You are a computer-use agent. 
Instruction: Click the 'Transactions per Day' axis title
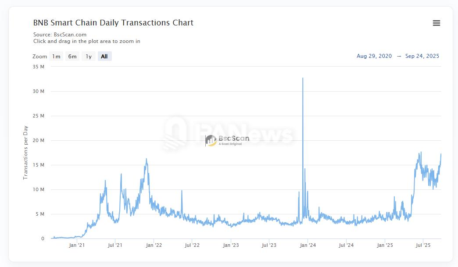point(25,153)
